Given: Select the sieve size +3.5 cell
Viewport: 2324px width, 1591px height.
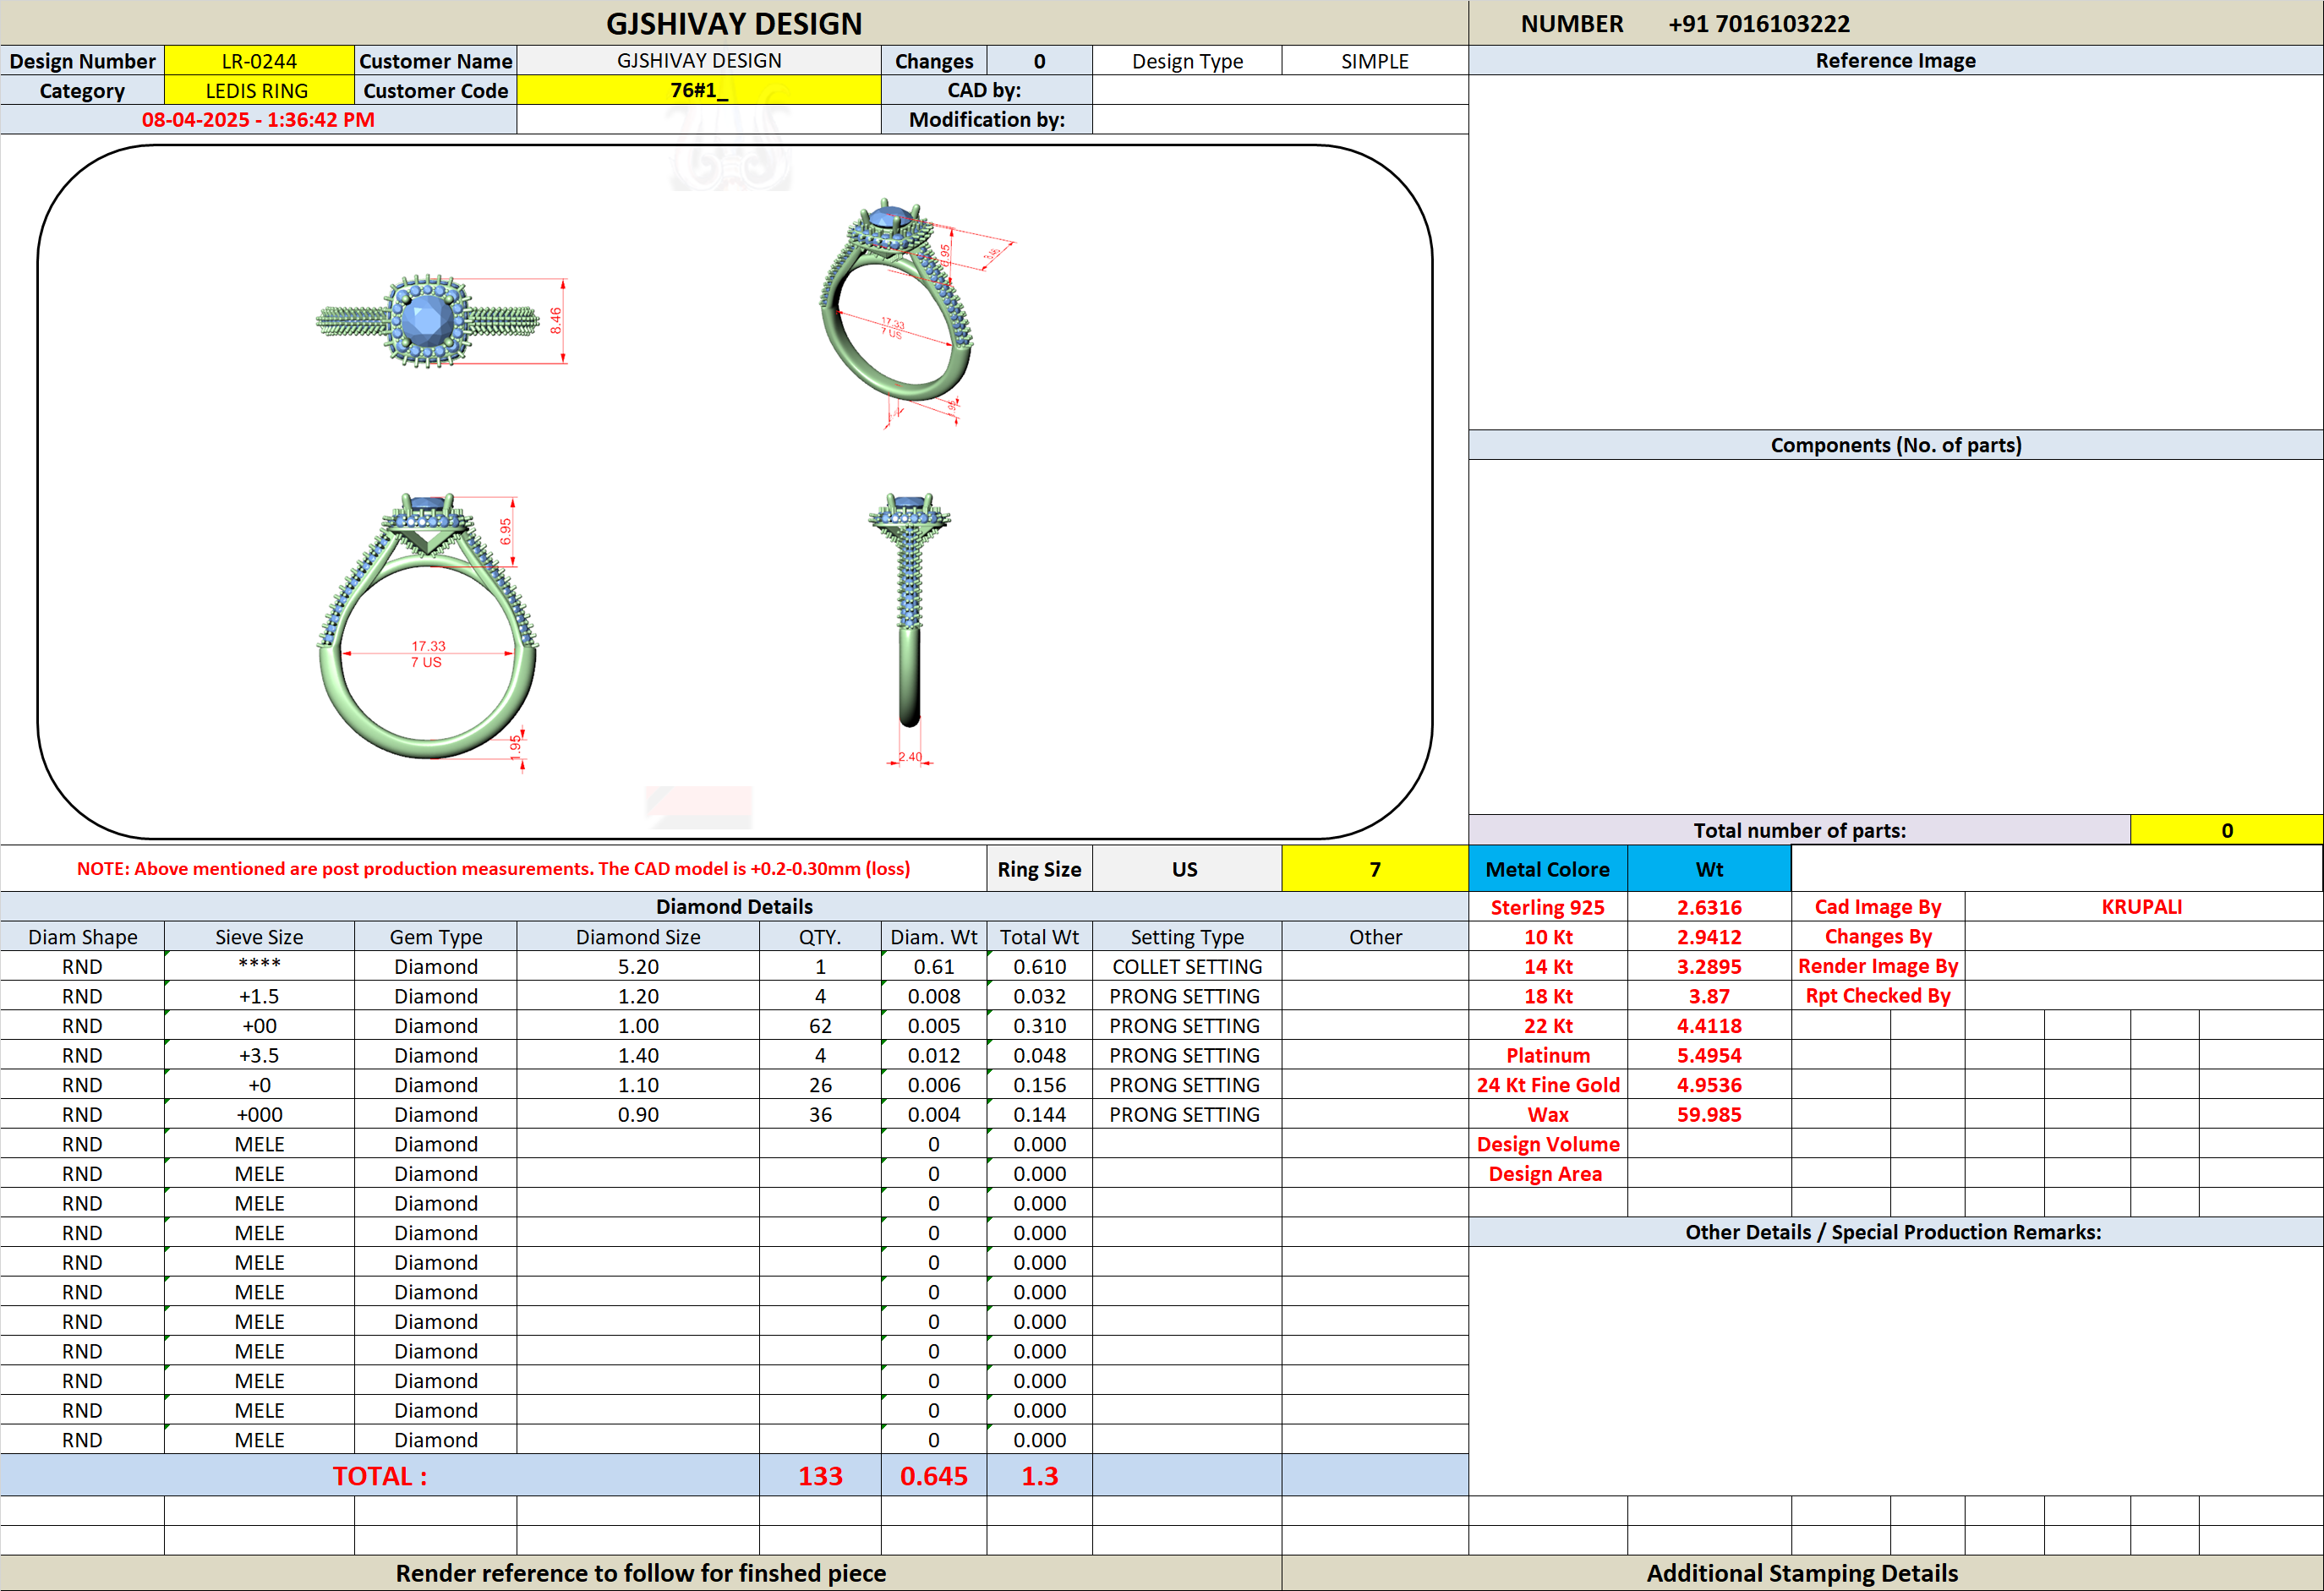Looking at the screenshot, I should coord(259,1055).
